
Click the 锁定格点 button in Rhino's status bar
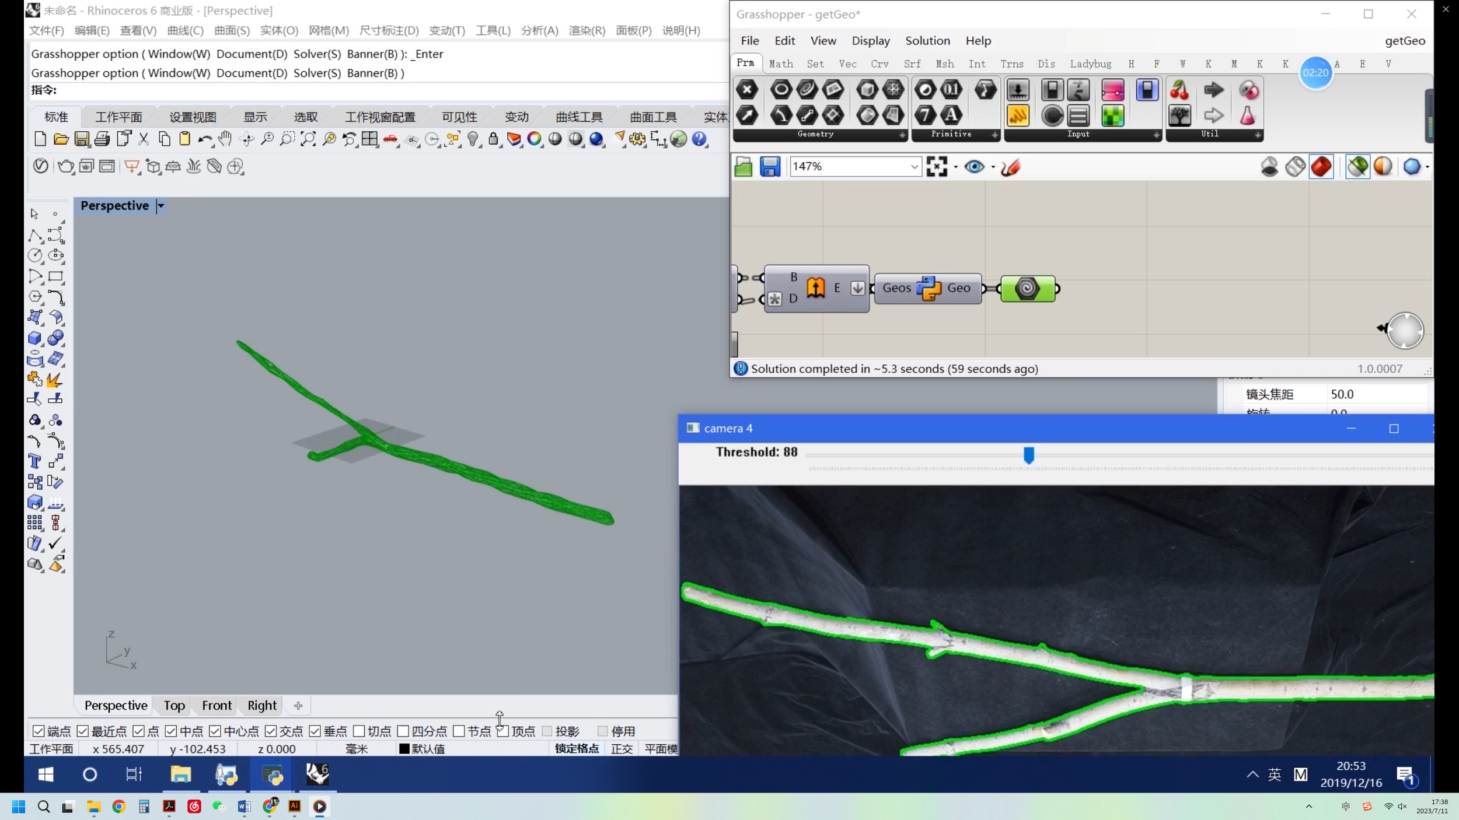pyautogui.click(x=575, y=749)
